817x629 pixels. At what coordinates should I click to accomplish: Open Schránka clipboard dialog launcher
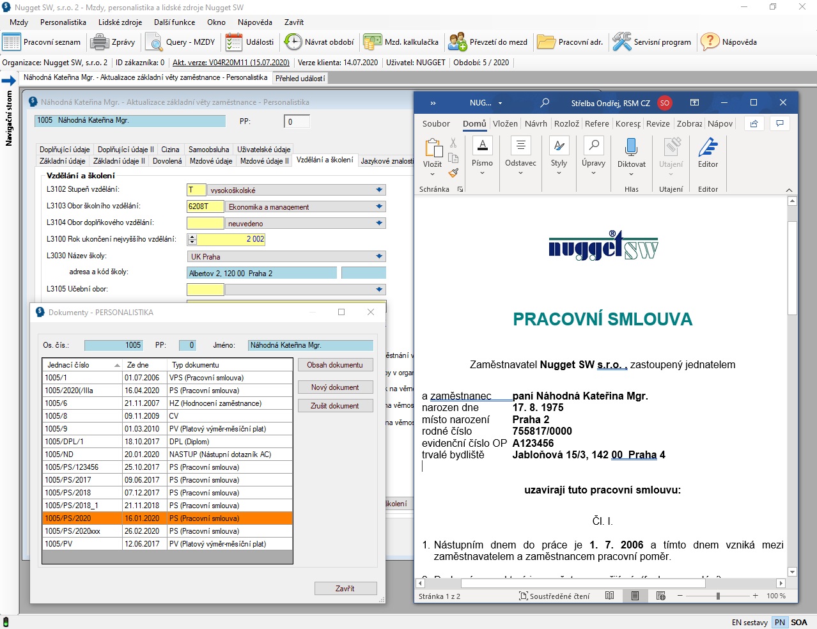click(x=460, y=189)
